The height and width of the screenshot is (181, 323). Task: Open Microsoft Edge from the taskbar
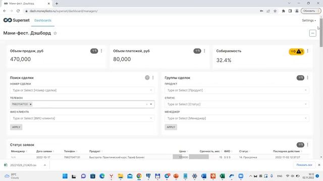coord(102,176)
